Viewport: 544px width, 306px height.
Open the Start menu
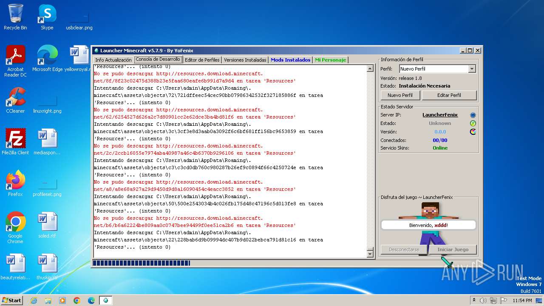pos(12,300)
